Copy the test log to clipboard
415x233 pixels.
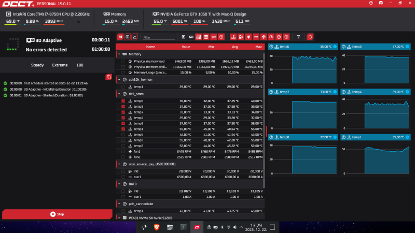(x=108, y=77)
